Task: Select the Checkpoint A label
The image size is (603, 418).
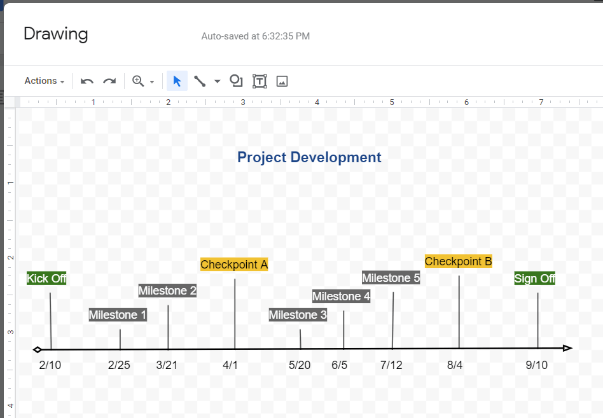Action: coord(234,264)
